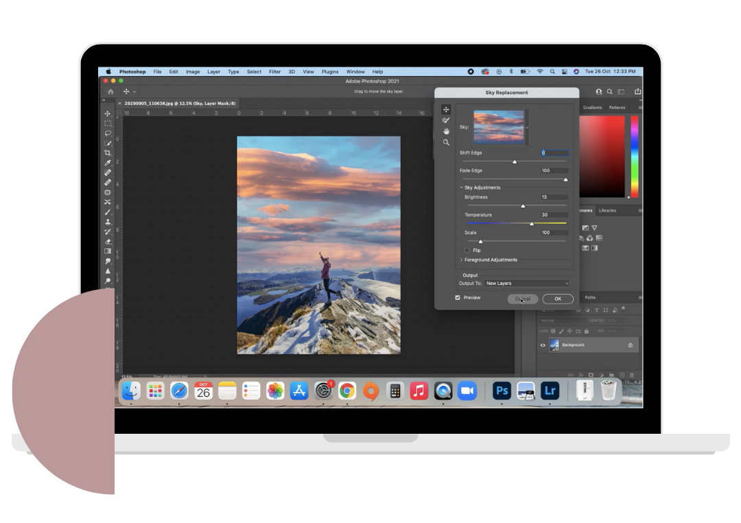Enable the Flip checkbox
Image resolution: width=741 pixels, height=523 pixels.
467,251
